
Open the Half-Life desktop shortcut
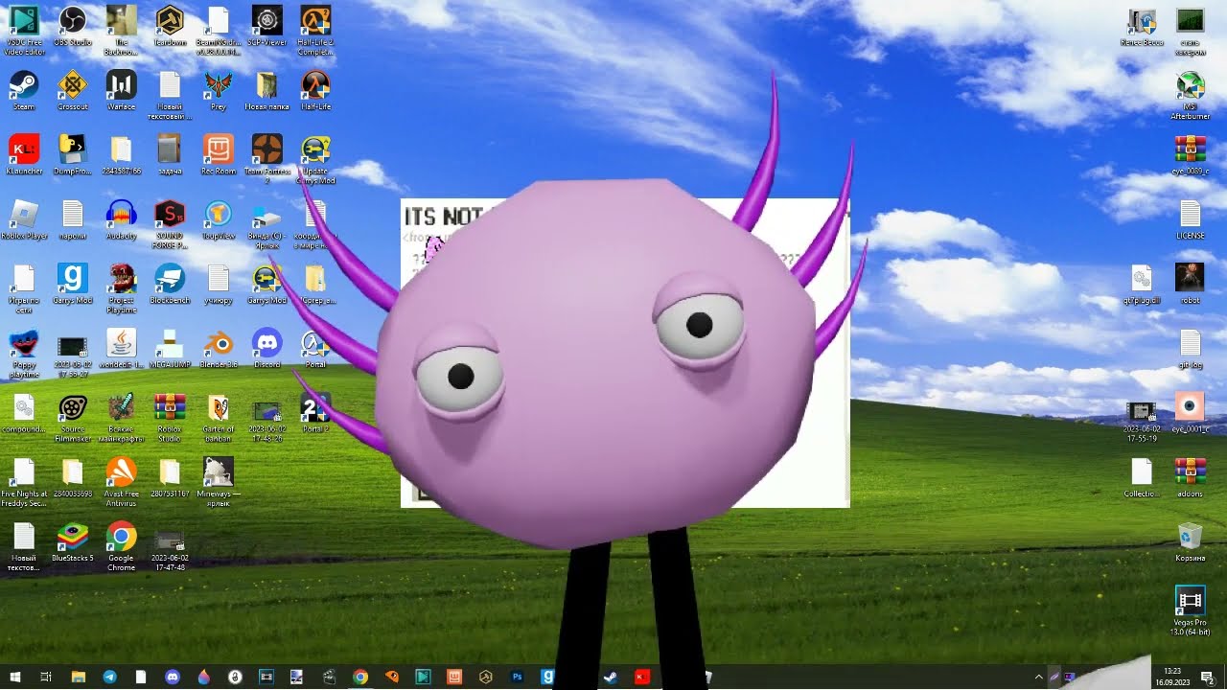315,91
